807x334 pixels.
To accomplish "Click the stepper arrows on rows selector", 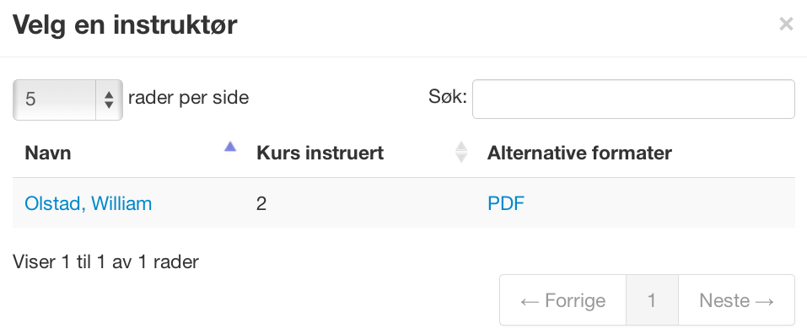I will point(109,100).
